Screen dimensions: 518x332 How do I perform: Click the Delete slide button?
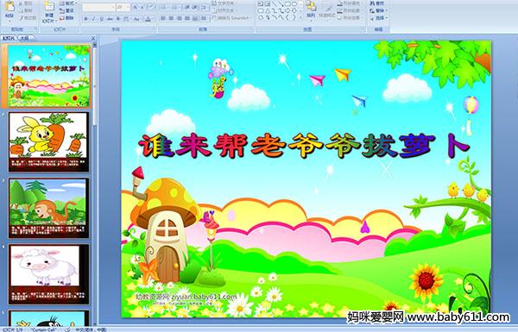[66, 18]
